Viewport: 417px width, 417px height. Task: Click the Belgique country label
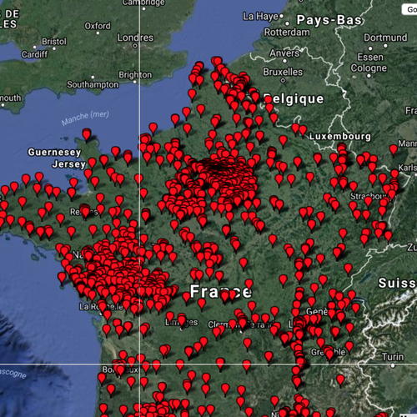[x=294, y=99]
